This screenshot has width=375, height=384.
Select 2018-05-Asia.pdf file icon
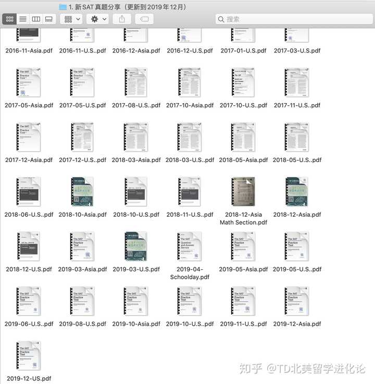click(x=243, y=137)
